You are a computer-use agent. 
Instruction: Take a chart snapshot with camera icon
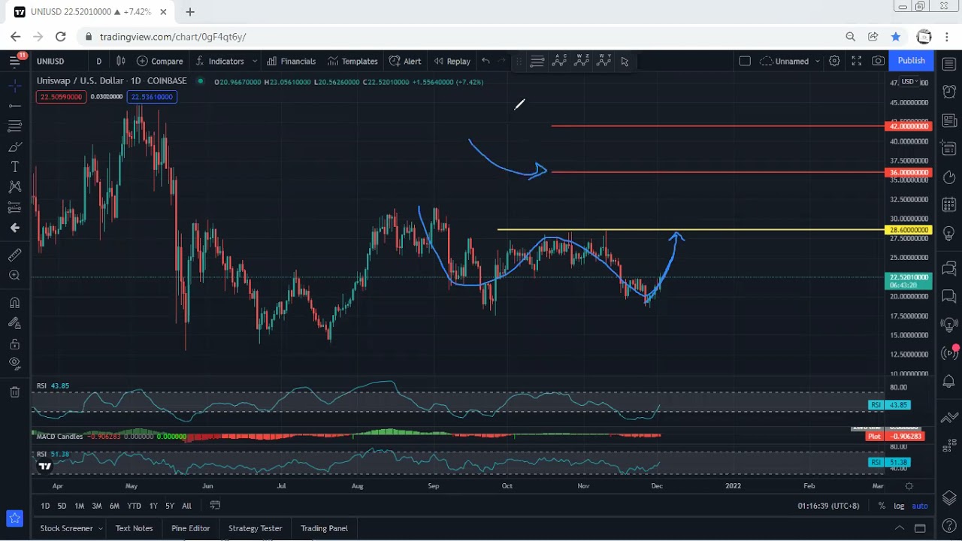(878, 61)
